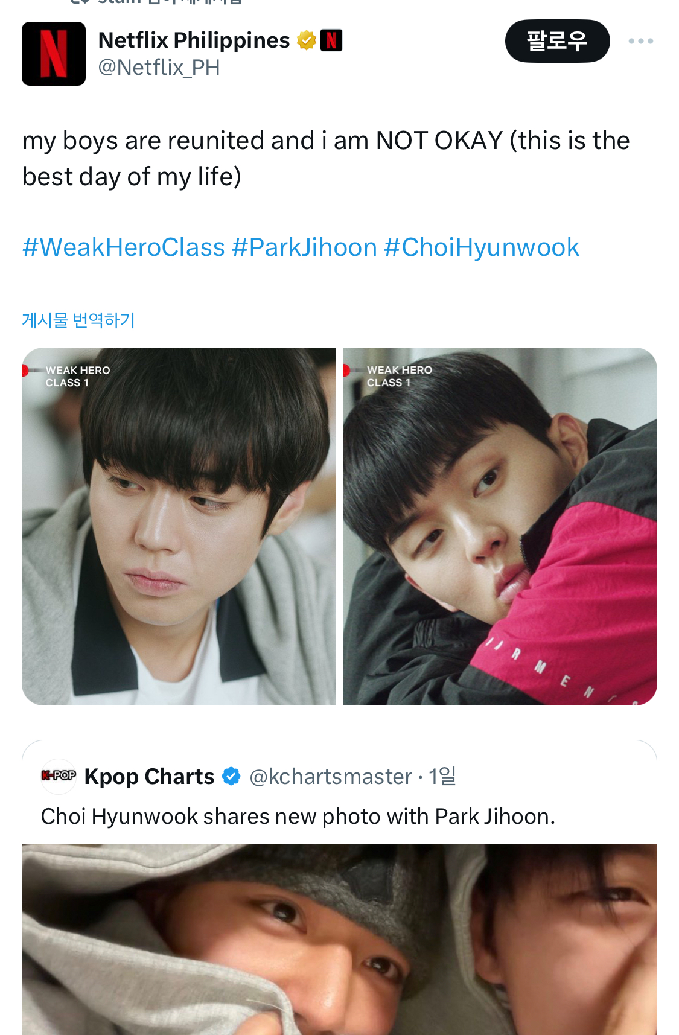Open quoted tweet text about Choi Hyunwook
The height and width of the screenshot is (1035, 679).
[298, 817]
